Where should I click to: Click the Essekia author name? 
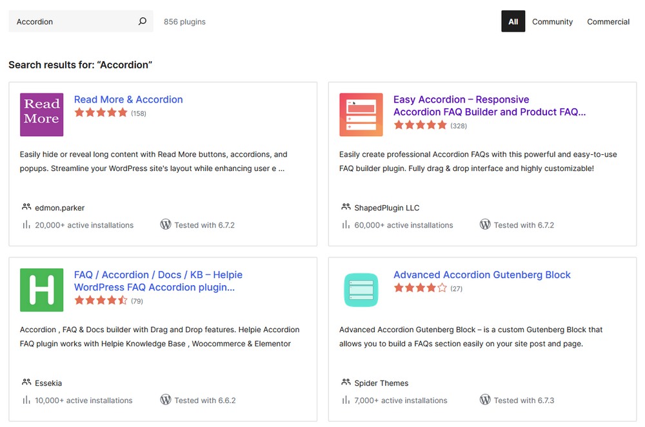coord(48,383)
